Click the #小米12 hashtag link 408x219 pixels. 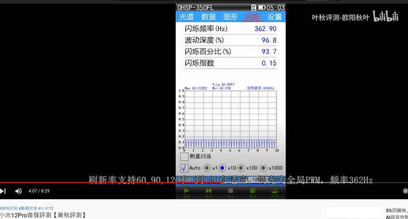46,208
